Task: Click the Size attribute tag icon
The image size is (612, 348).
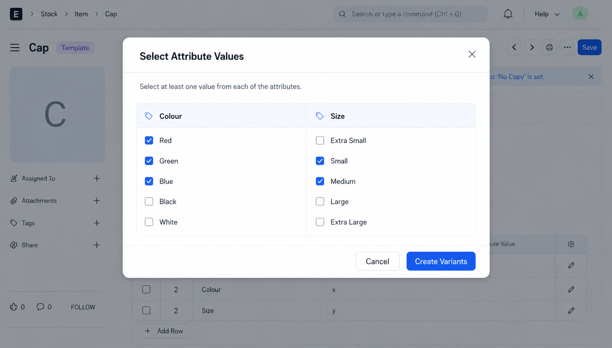Action: click(x=320, y=116)
